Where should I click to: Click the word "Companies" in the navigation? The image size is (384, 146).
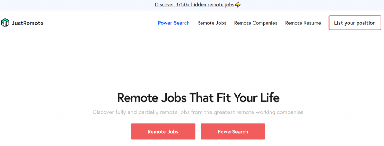point(265,23)
